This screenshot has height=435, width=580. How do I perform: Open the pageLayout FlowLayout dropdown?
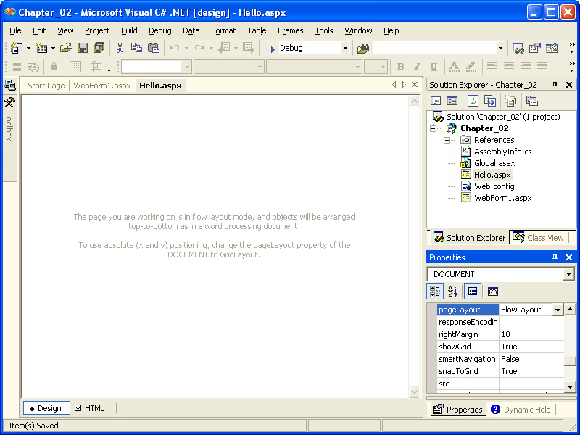558,310
